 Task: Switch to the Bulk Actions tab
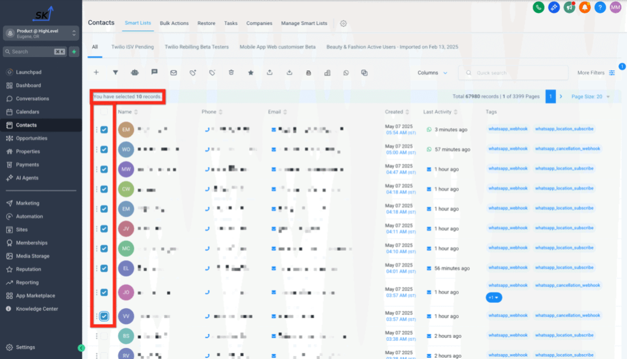[x=174, y=23]
